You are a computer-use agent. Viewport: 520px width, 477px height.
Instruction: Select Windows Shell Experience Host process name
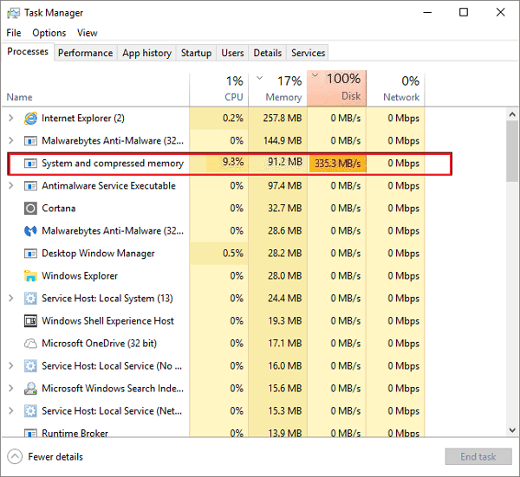tap(107, 321)
